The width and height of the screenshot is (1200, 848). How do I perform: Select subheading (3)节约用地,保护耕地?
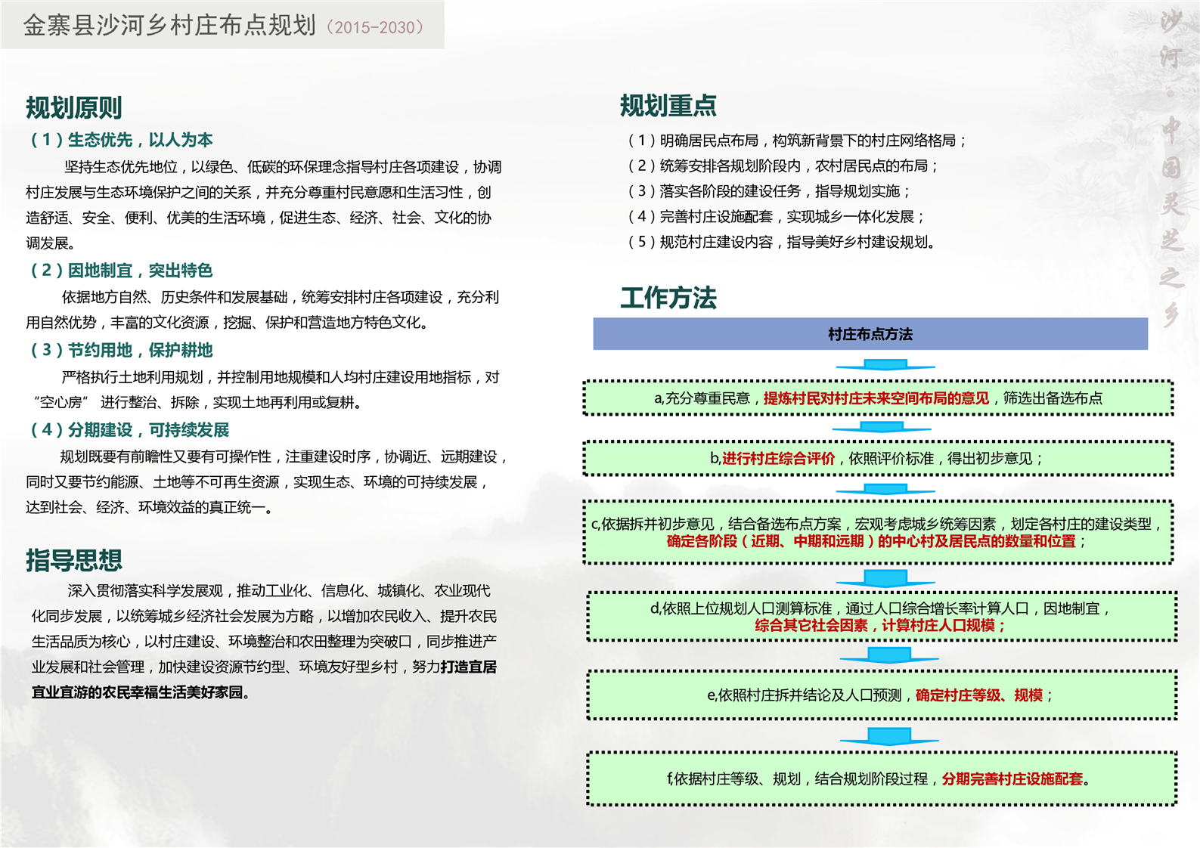click(x=121, y=351)
